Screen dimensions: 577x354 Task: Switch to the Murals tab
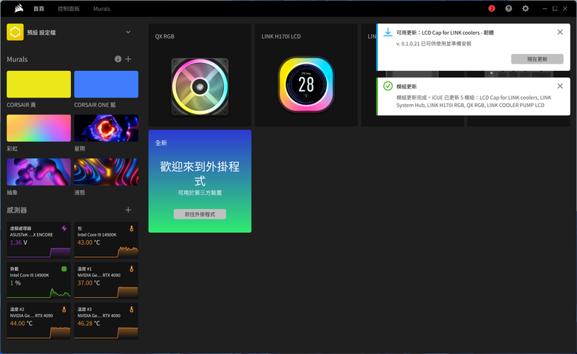coord(101,8)
